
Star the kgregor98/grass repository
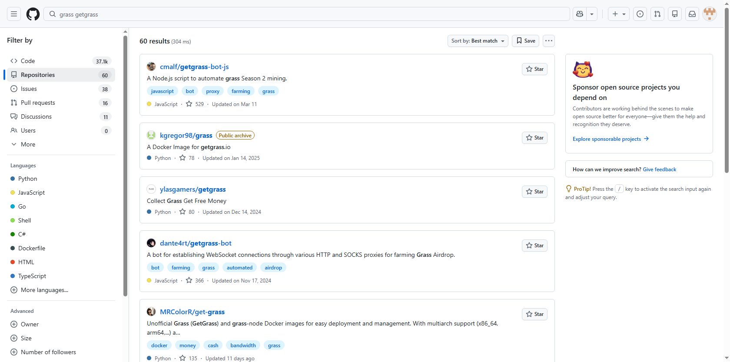coord(534,138)
